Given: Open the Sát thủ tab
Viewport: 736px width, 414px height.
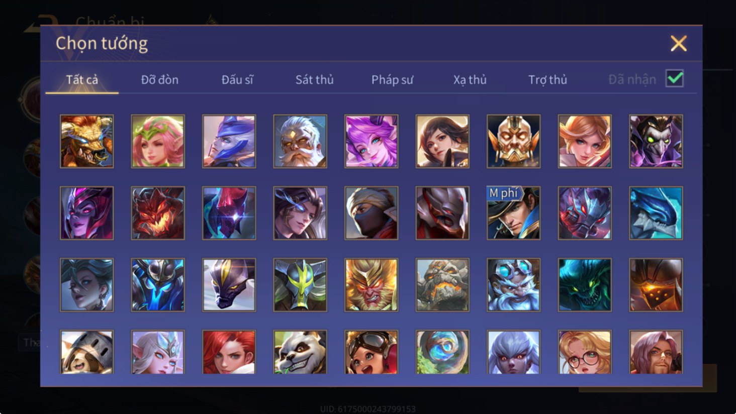Looking at the screenshot, I should [315, 79].
